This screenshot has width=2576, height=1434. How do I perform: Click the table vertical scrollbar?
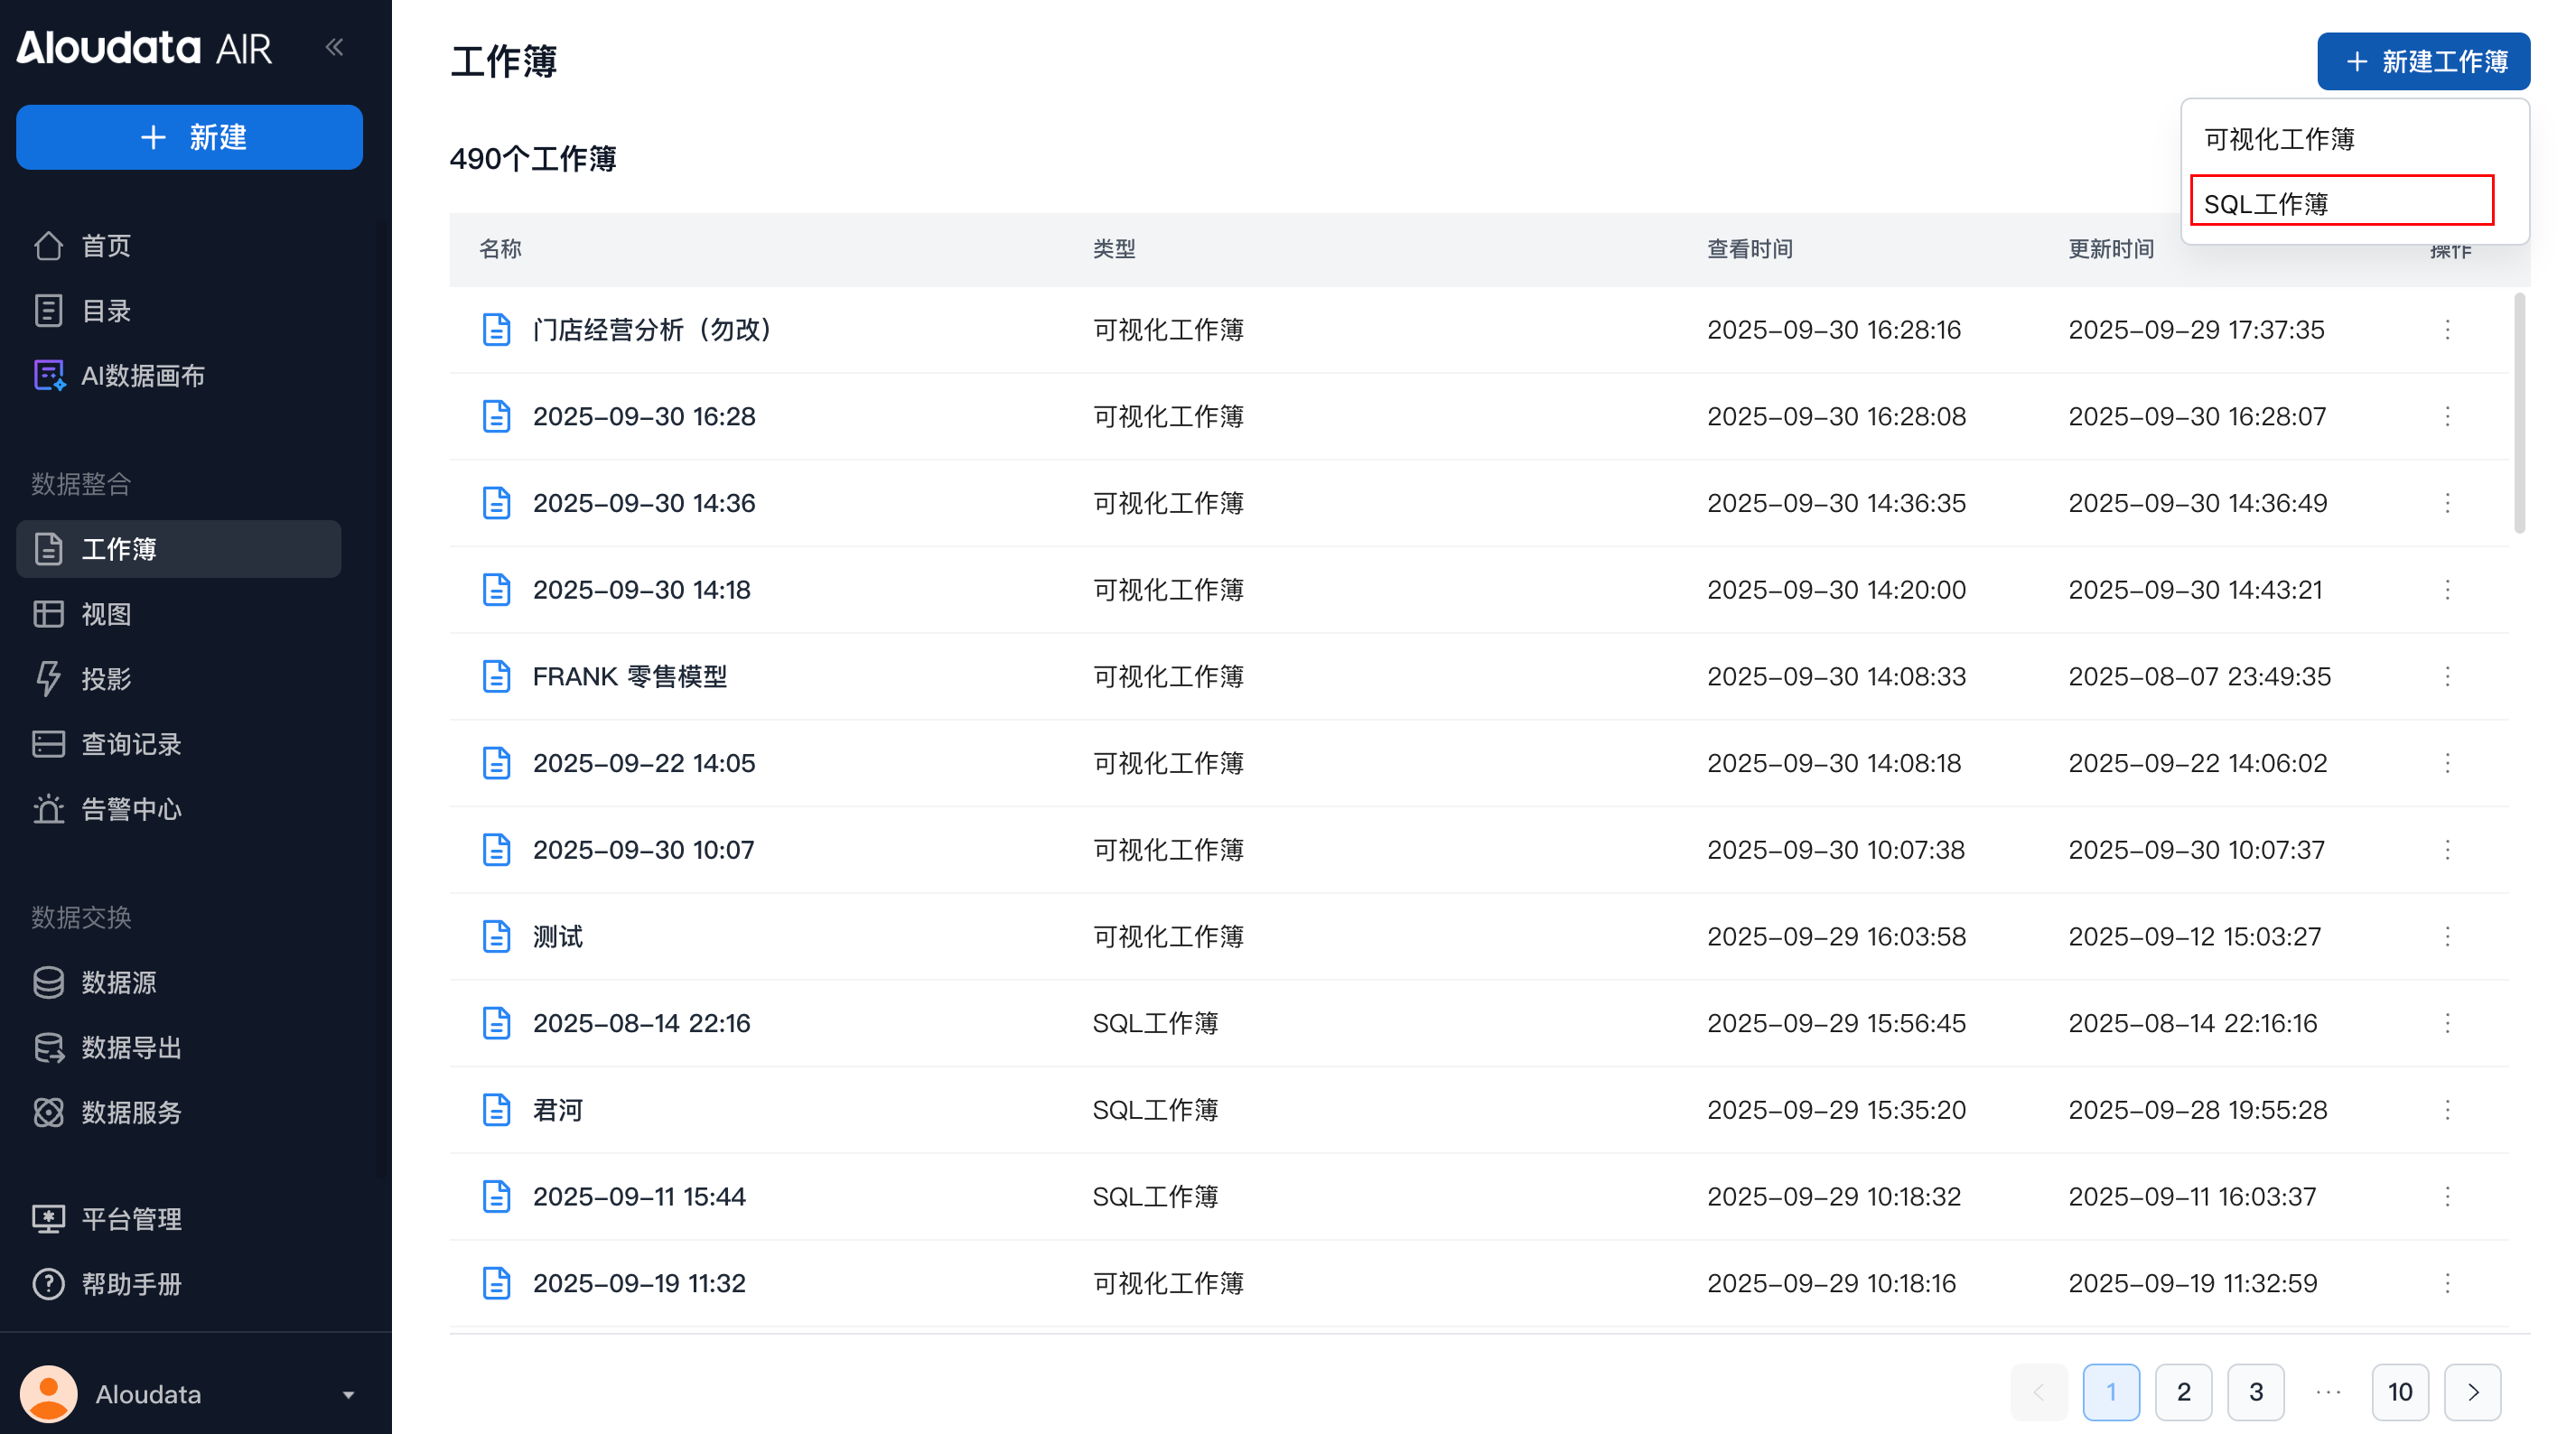(x=2519, y=414)
